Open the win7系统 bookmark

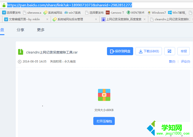point(73,13)
